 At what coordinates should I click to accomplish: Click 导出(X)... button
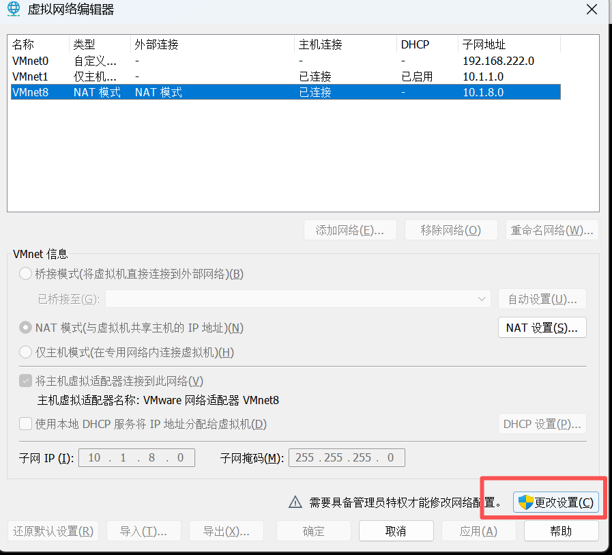[x=227, y=531]
